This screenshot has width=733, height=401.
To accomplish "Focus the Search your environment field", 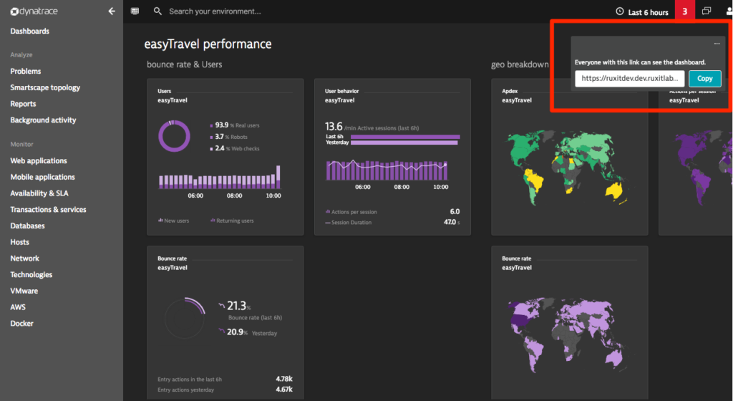I will click(215, 11).
